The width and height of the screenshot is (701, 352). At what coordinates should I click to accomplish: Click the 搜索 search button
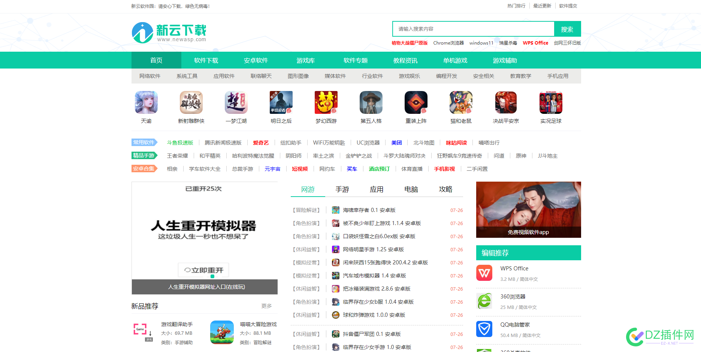(567, 29)
